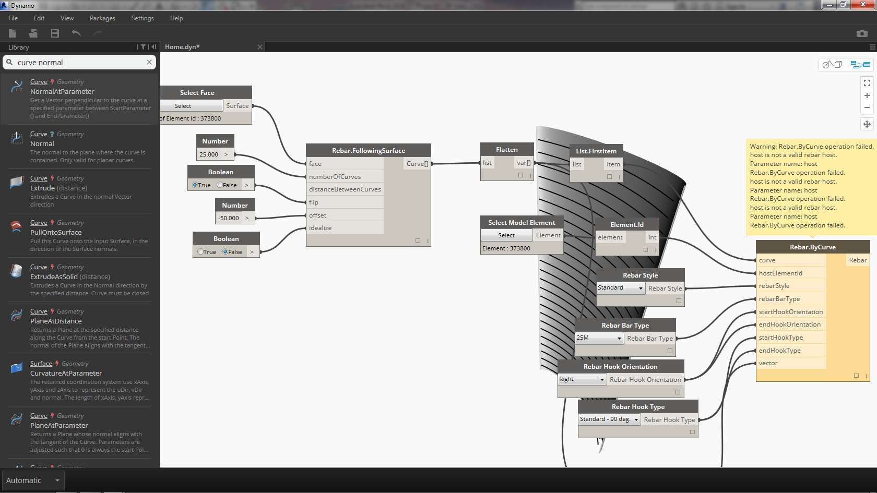
Task: Activate the pan tool on canvas
Action: click(867, 124)
